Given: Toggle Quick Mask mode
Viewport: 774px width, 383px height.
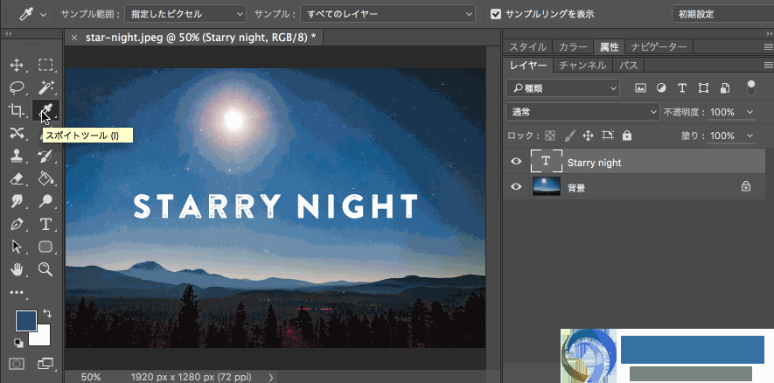Looking at the screenshot, I should coord(17,364).
